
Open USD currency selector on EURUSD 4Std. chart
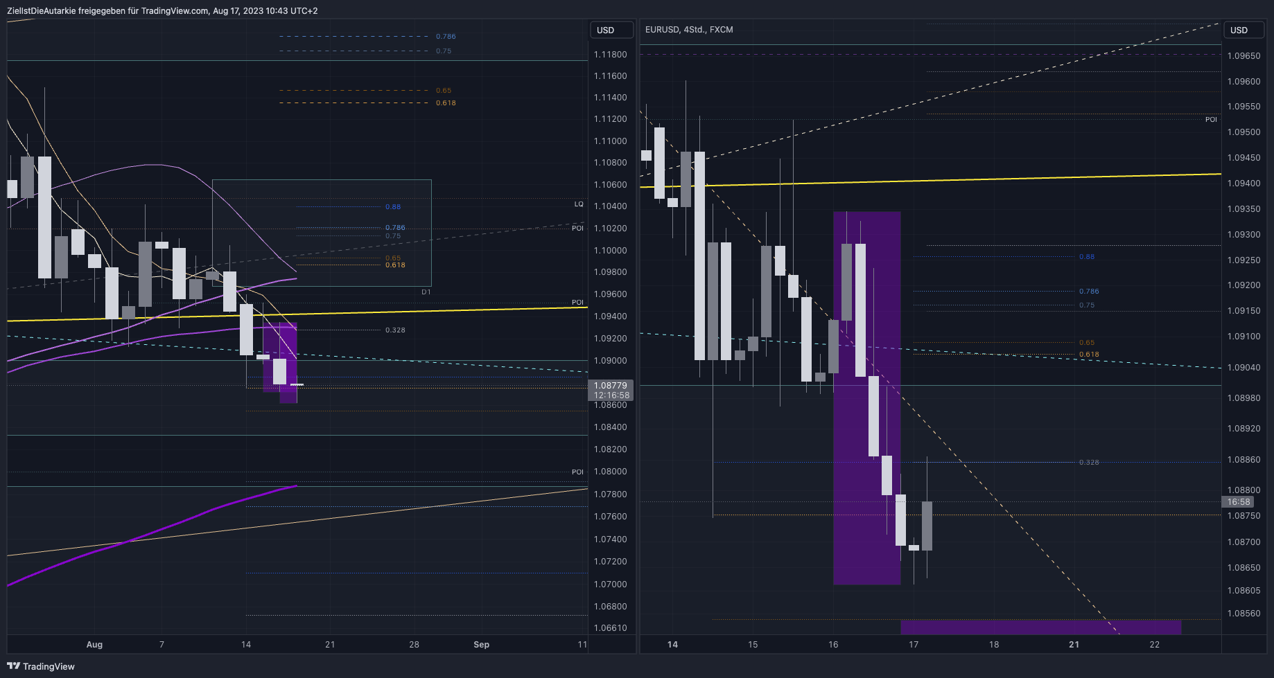tap(1245, 30)
